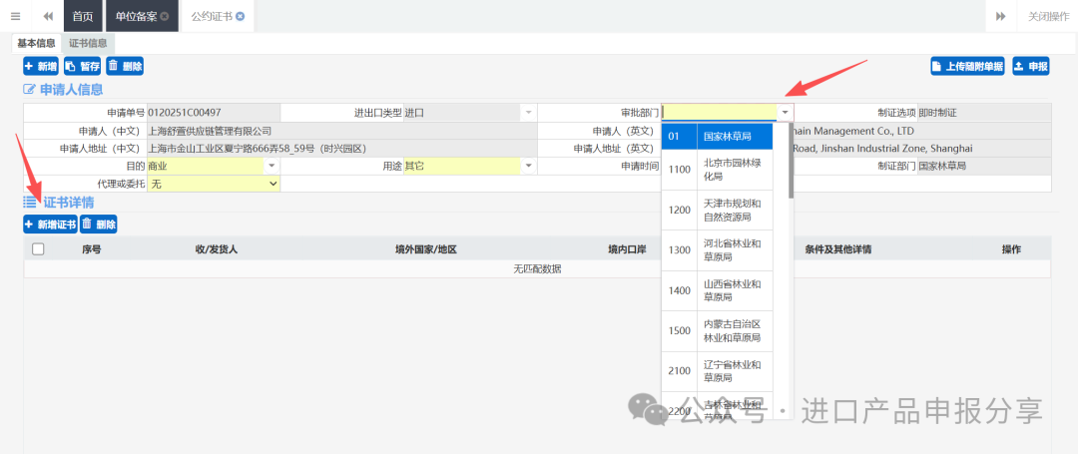Click the 境内口岸 column header

point(627,249)
